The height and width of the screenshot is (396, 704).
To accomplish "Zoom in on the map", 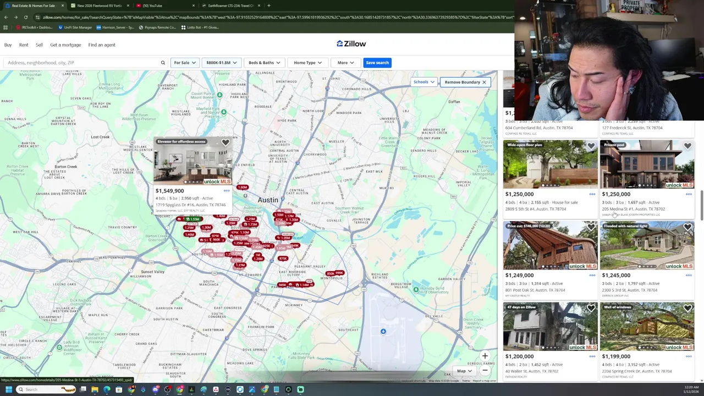I will [x=485, y=356].
